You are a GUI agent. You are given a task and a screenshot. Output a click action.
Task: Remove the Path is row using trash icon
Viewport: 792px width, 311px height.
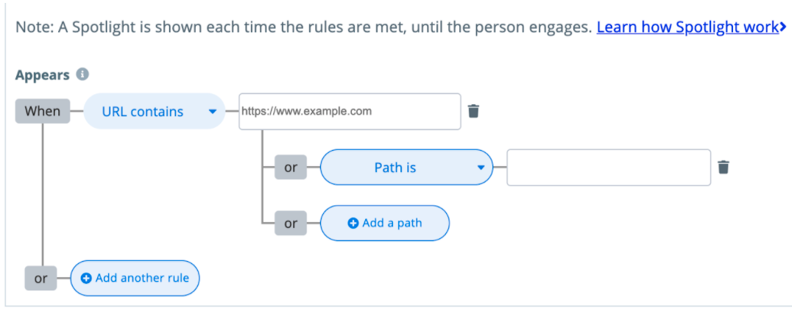(x=724, y=167)
